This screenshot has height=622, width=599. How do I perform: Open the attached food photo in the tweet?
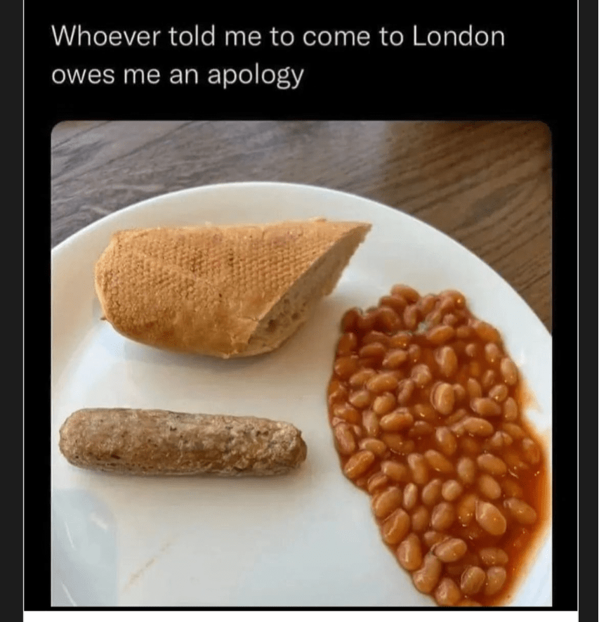(x=301, y=363)
